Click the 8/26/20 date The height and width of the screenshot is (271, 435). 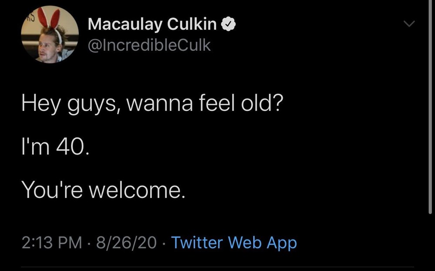click(x=126, y=242)
